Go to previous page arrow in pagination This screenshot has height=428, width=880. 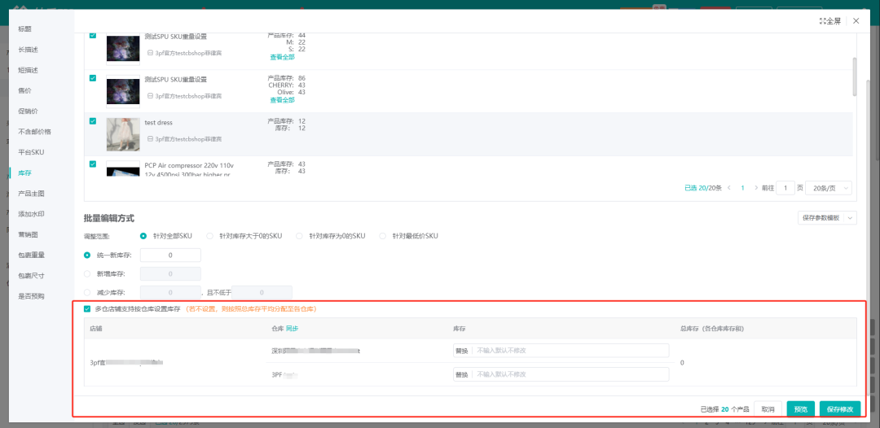click(x=728, y=188)
